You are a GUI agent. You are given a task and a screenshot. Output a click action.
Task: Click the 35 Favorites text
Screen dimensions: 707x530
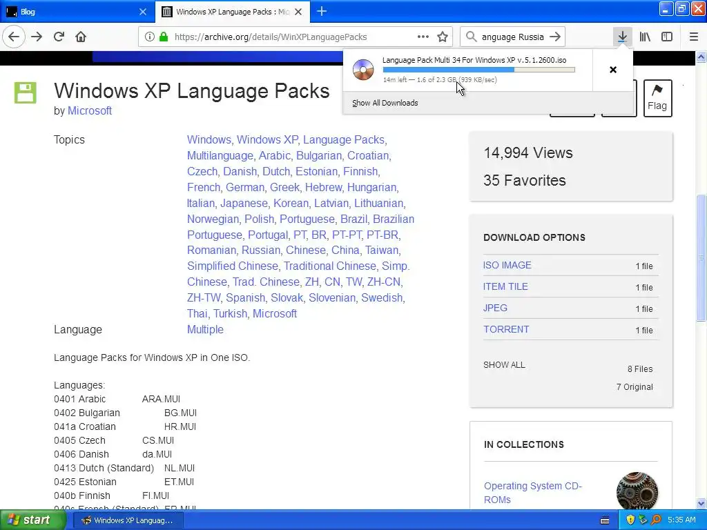[525, 180]
